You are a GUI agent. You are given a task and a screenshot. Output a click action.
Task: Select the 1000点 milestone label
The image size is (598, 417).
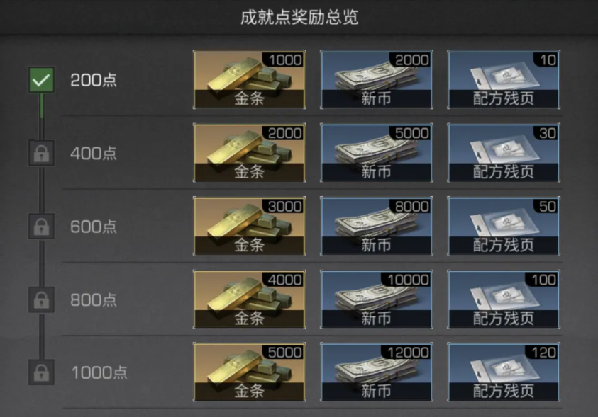pyautogui.click(x=99, y=372)
